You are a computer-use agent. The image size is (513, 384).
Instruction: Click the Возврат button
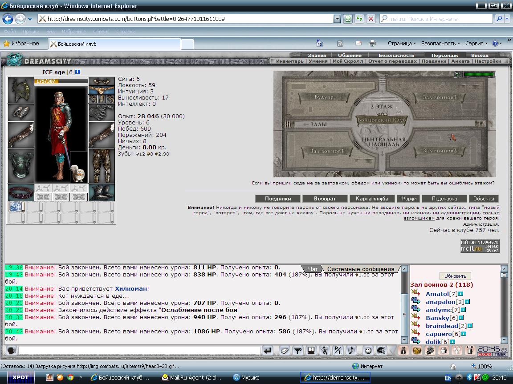tap(325, 199)
